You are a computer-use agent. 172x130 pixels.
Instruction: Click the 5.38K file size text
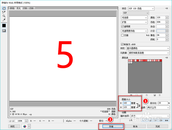tap(13, 111)
